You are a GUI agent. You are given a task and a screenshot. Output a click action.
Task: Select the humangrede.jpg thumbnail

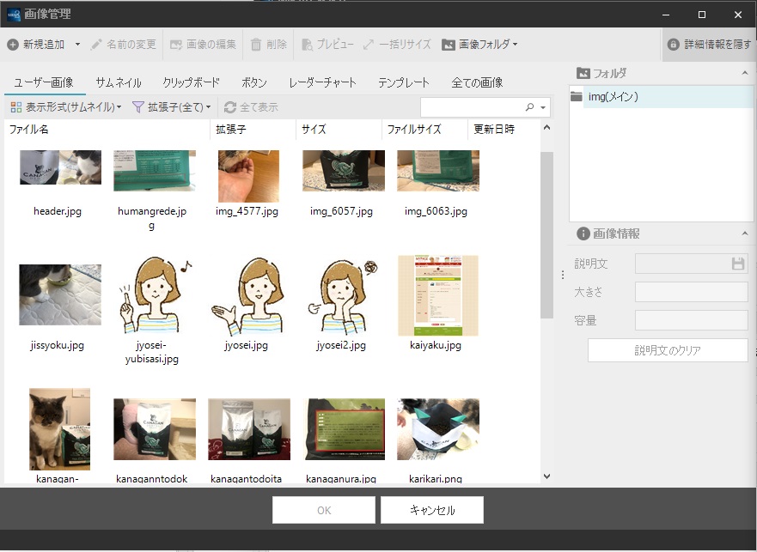[x=155, y=171]
